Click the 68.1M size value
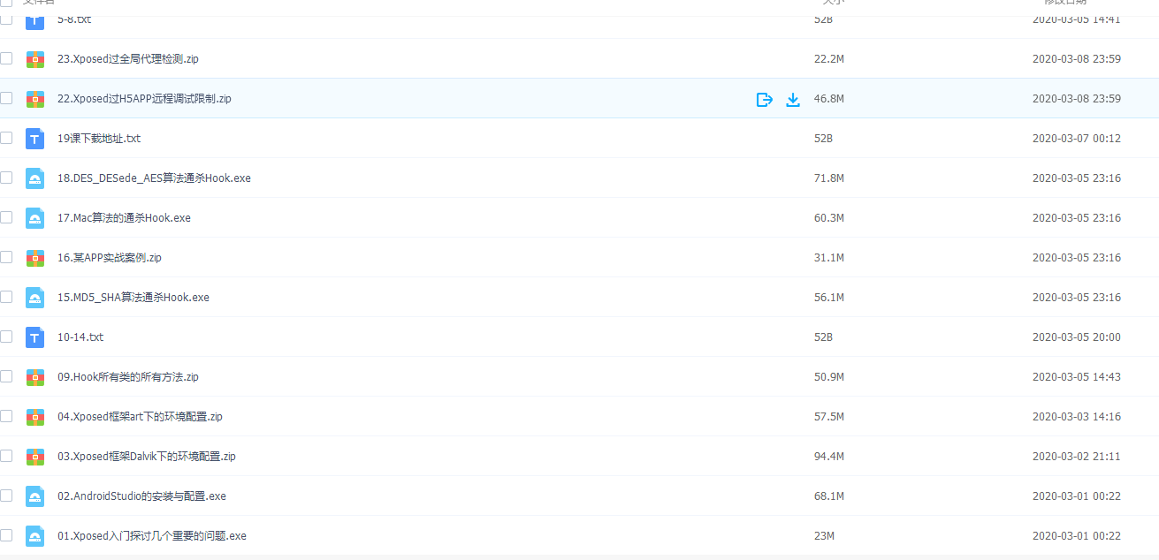Viewport: 1159px width, 560px height. tap(829, 496)
